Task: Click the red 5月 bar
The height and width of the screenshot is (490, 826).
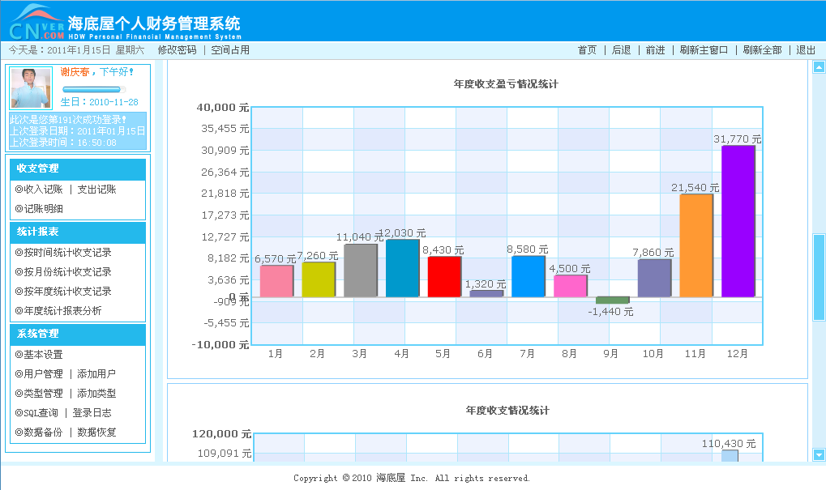Action: (444, 277)
